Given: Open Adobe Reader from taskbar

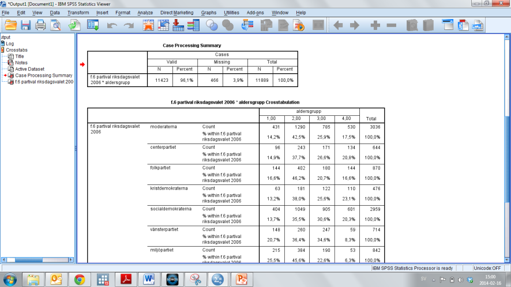Looking at the screenshot, I should pyautogui.click(x=126, y=280).
